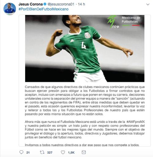This screenshot has width=153, height=157.
Task: Send tweet via the envelope message icon
Action: pyautogui.click(x=84, y=152)
